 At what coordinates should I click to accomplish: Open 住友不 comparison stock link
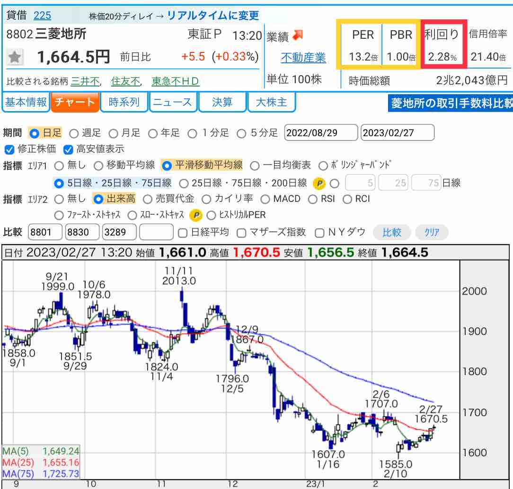[125, 81]
